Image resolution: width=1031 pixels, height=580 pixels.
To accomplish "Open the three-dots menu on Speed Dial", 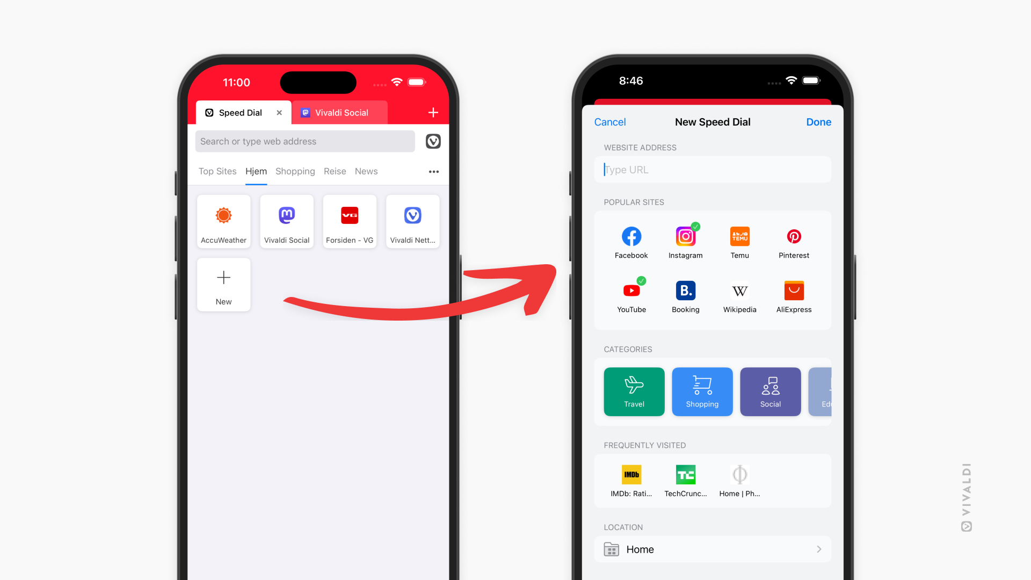I will [x=434, y=171].
